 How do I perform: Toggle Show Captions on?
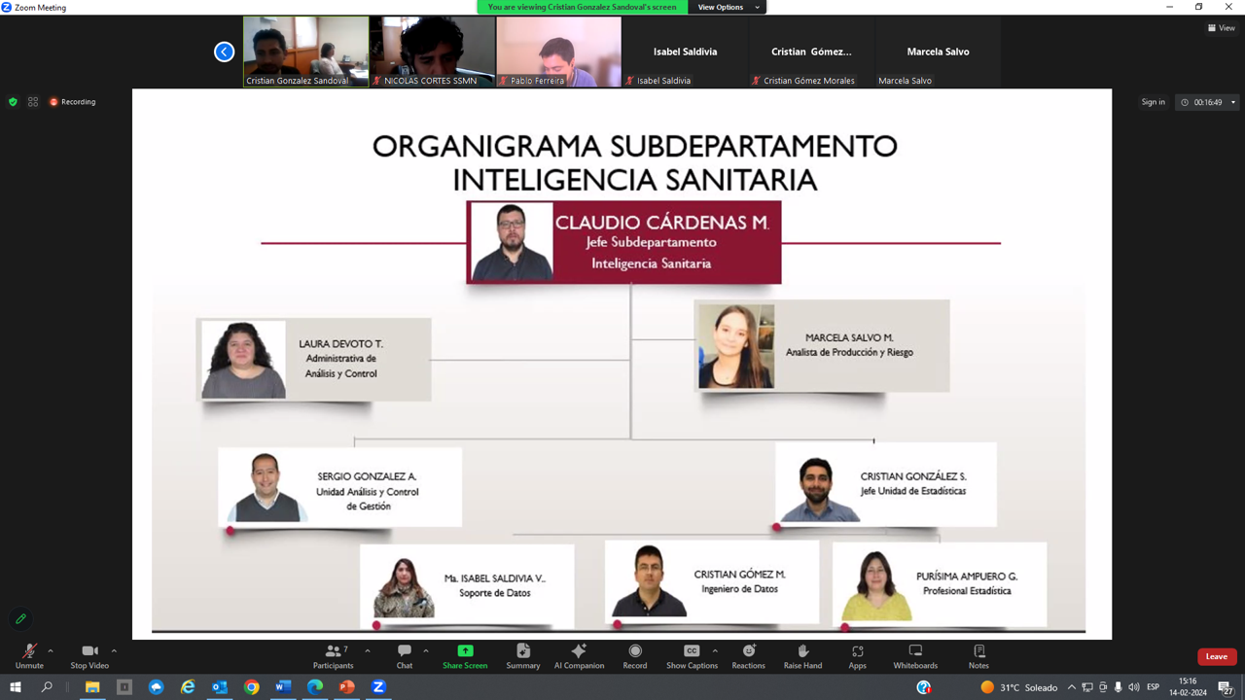click(692, 656)
